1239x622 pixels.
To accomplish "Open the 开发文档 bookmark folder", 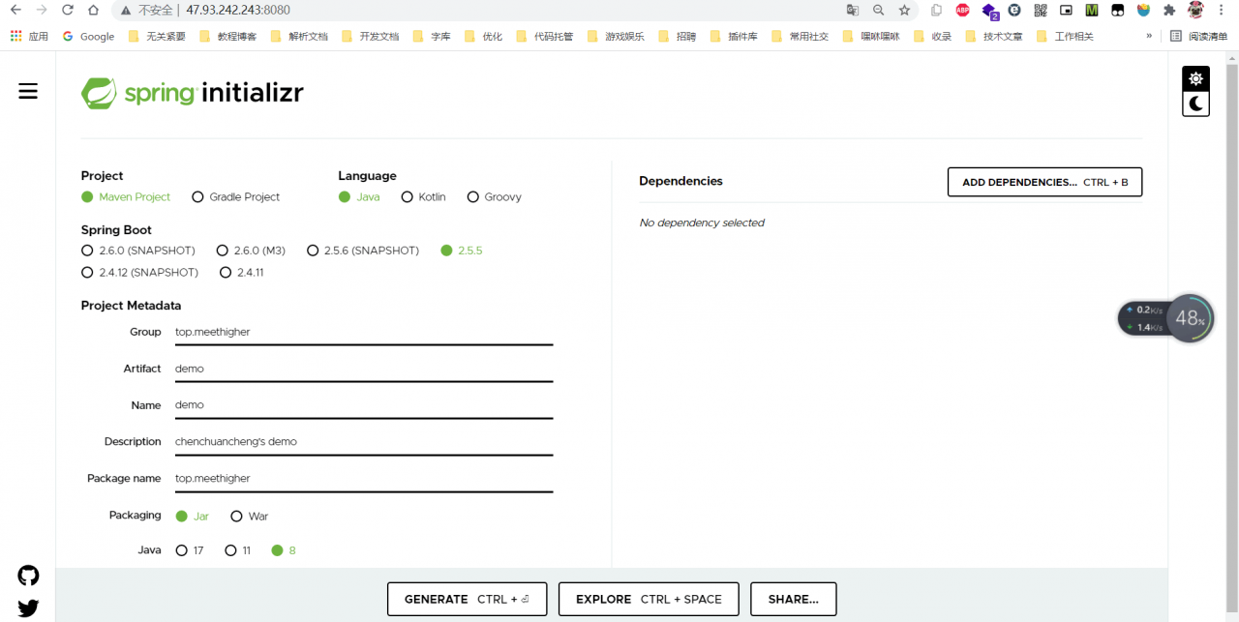I will click(370, 36).
